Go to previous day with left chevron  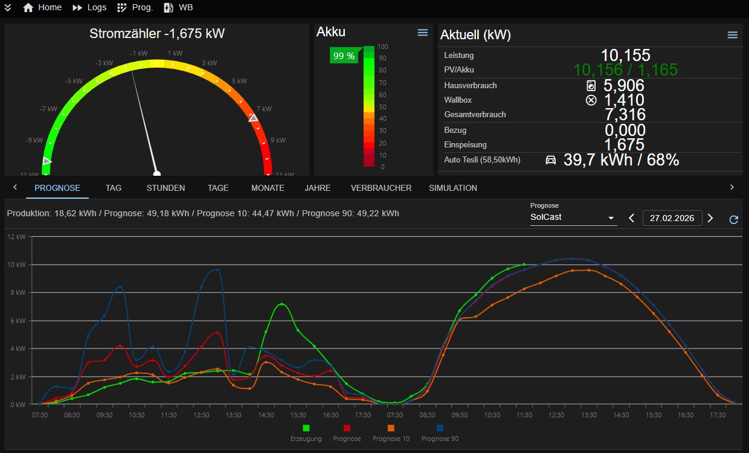pyautogui.click(x=632, y=218)
